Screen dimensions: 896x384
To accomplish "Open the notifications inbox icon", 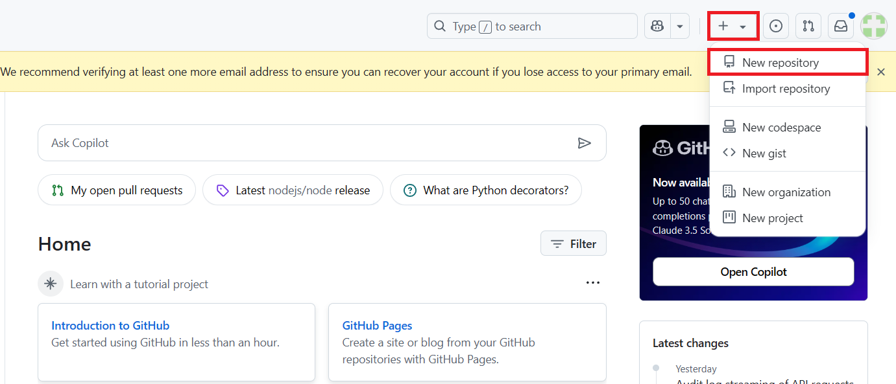I will point(841,27).
